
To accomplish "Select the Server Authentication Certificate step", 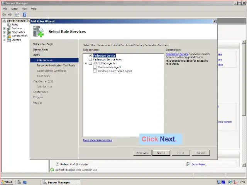I will [56, 66].
